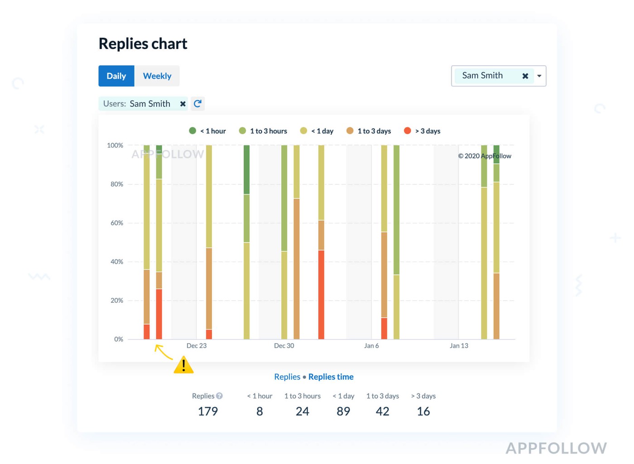Switch to the Daily view tab
The width and height of the screenshot is (634, 464).
(x=116, y=76)
